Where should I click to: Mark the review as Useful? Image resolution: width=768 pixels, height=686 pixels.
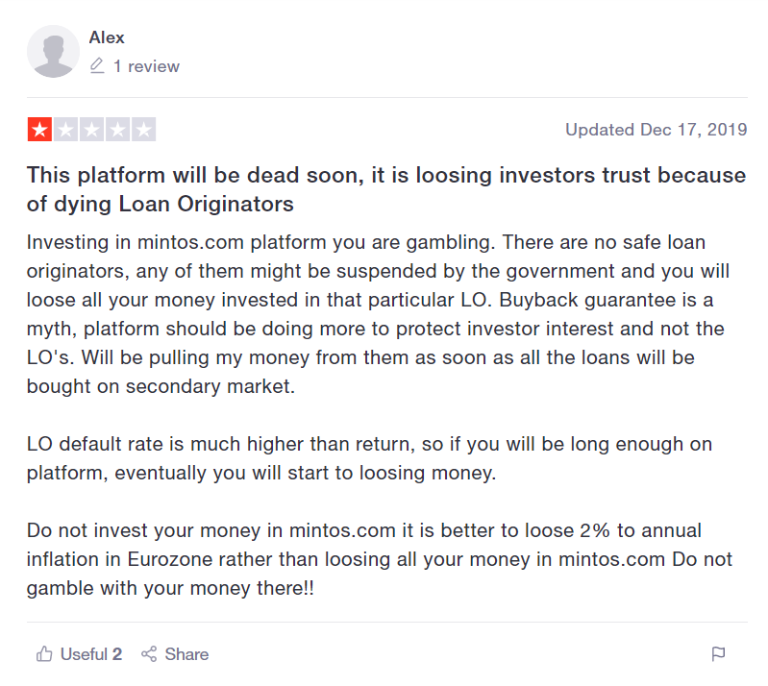pyautogui.click(x=79, y=654)
